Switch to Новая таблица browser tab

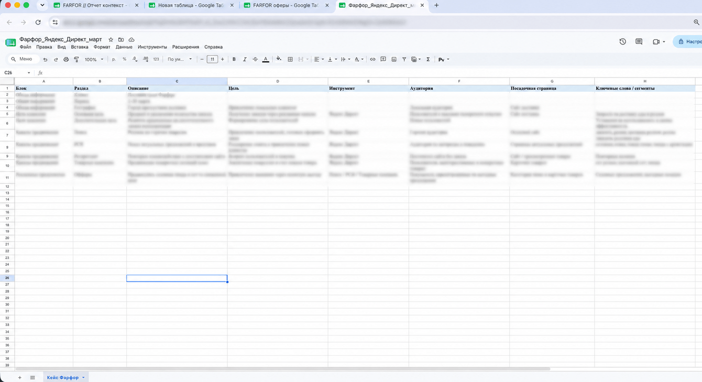[191, 5]
